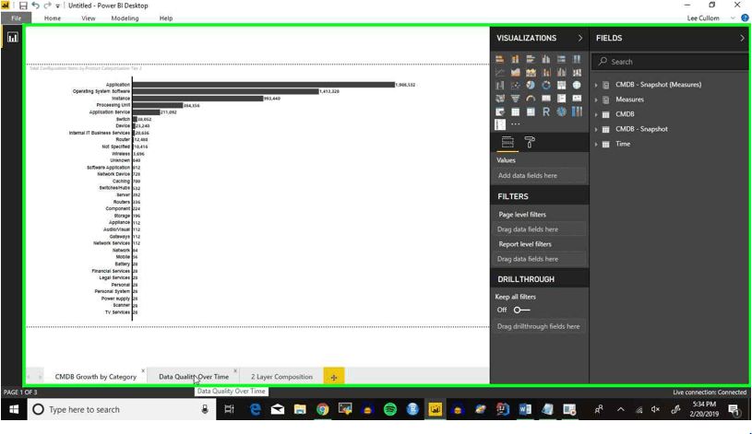
Task: Select the Pie chart visual
Action: (531, 86)
